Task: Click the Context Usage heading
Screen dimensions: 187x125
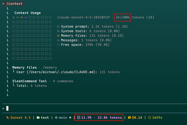Action: point(28,13)
